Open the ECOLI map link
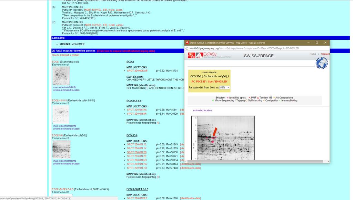 pyautogui.click(x=56, y=62)
